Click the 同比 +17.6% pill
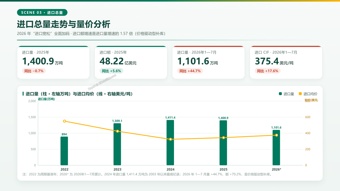This screenshot has height=191, width=340. pyautogui.click(x=268, y=71)
